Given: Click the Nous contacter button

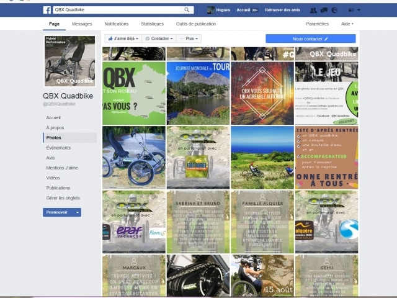Looking at the screenshot, I should pos(310,38).
